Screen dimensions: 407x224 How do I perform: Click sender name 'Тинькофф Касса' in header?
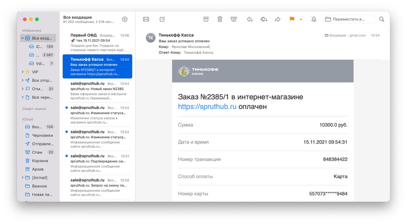point(176,35)
